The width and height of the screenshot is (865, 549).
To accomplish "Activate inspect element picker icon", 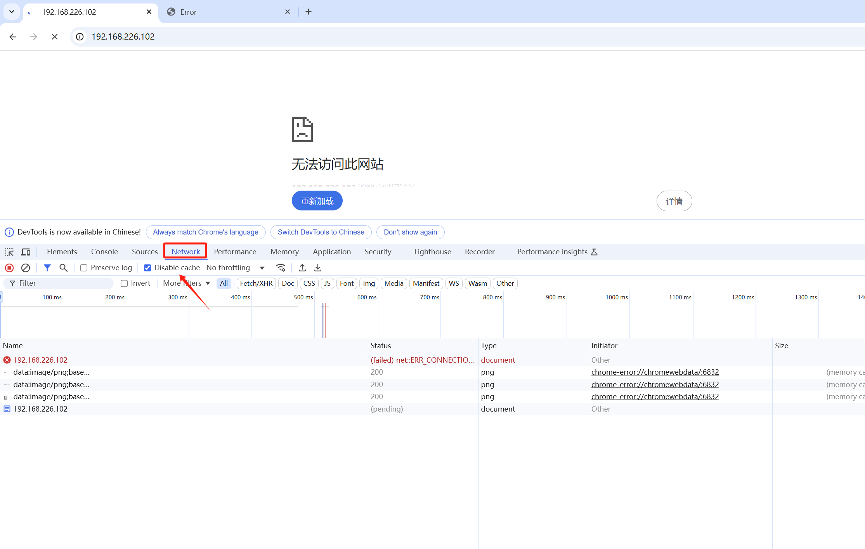I will click(9, 252).
